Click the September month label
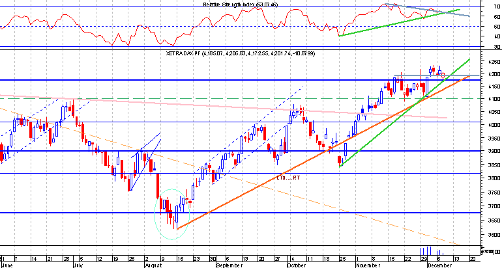The width and height of the screenshot is (502, 268). point(229,265)
